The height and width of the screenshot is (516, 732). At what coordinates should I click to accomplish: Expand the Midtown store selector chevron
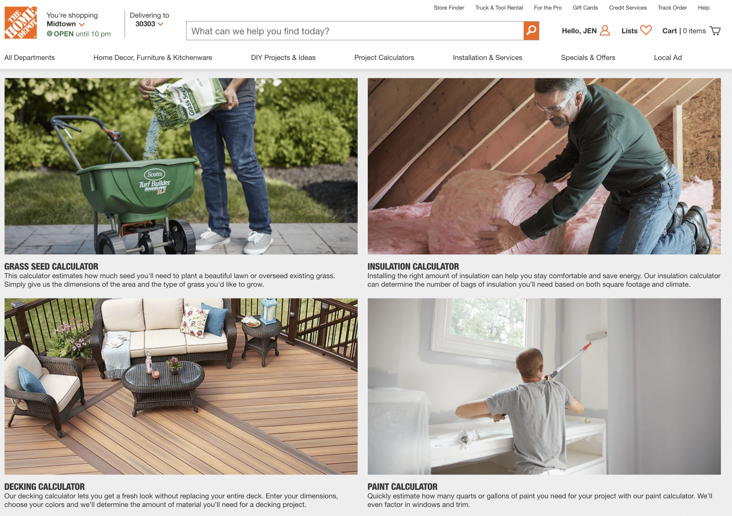click(x=82, y=24)
